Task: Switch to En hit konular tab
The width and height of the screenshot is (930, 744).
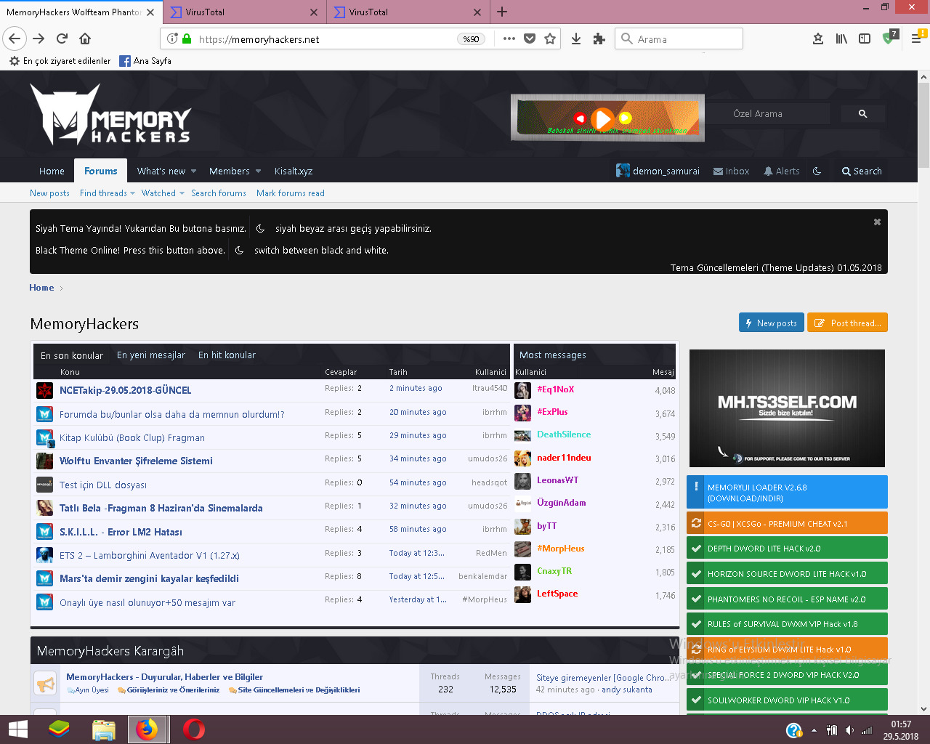Action: pos(227,355)
